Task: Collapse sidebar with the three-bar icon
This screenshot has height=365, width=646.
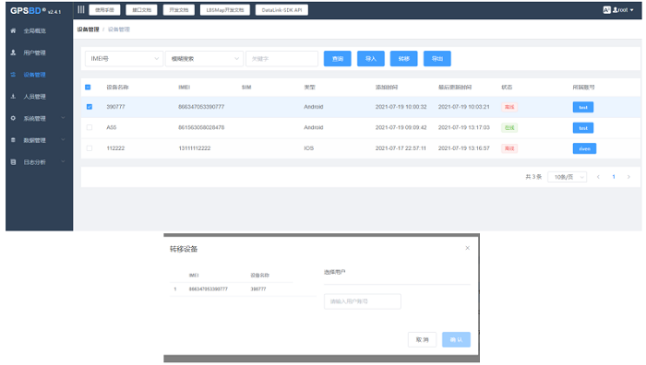Action: click(x=81, y=9)
